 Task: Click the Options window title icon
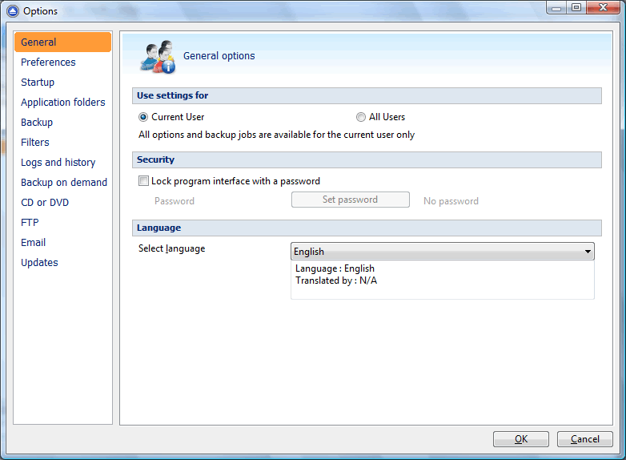coord(13,11)
